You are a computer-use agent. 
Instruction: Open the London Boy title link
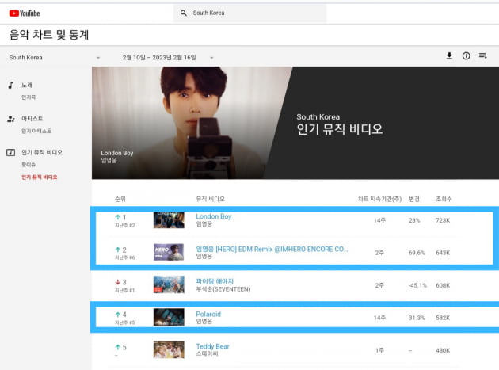point(214,216)
